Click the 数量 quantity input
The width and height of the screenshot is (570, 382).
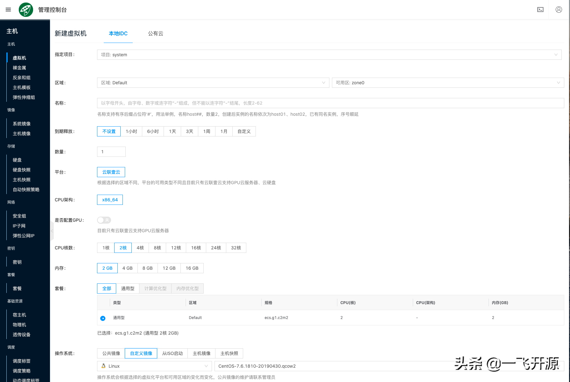[x=111, y=152]
